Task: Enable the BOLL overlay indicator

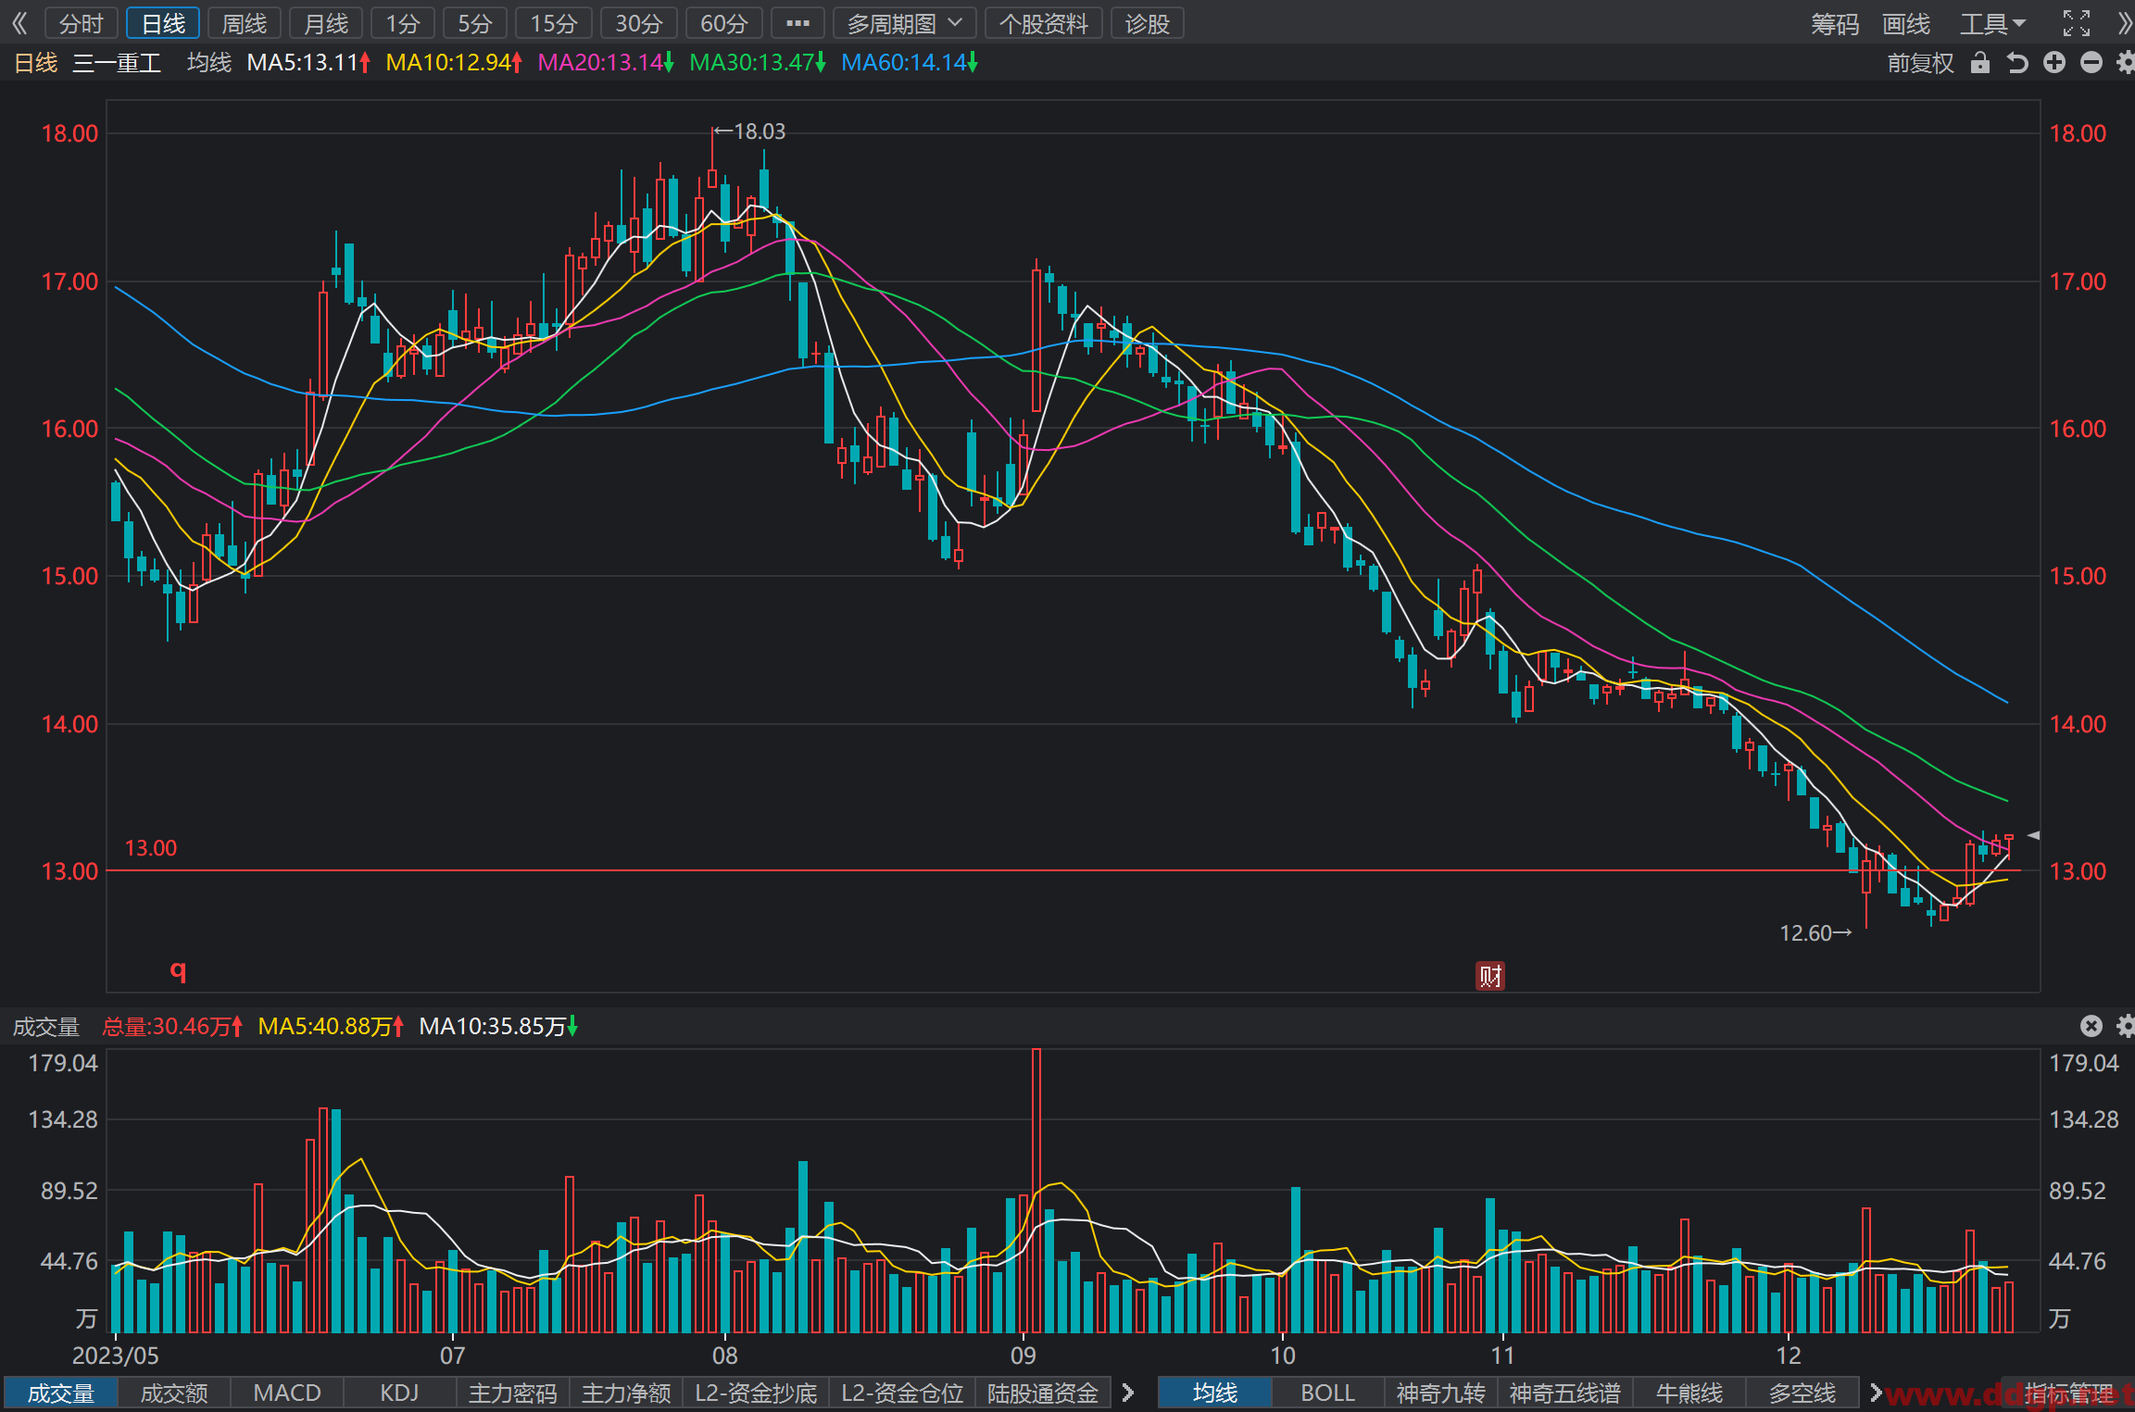Action: [1327, 1393]
